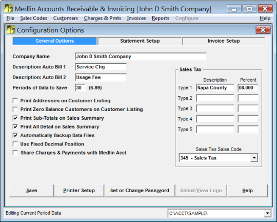Click the Help button at the bottom
This screenshot has height=222, width=277.
[247, 191]
